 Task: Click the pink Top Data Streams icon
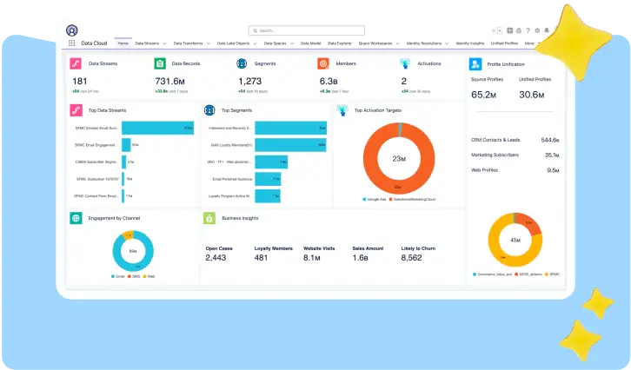(76, 110)
